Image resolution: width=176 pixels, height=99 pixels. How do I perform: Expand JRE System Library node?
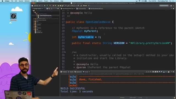point(34,18)
